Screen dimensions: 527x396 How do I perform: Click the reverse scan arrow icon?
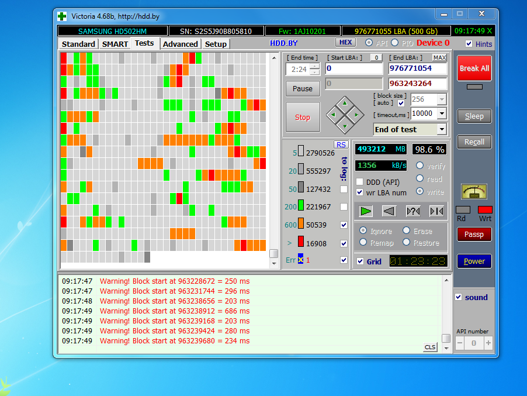[389, 211]
